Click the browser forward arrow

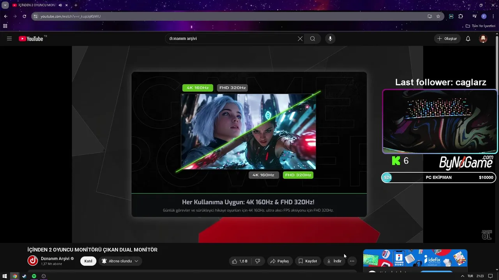[x=15, y=16]
